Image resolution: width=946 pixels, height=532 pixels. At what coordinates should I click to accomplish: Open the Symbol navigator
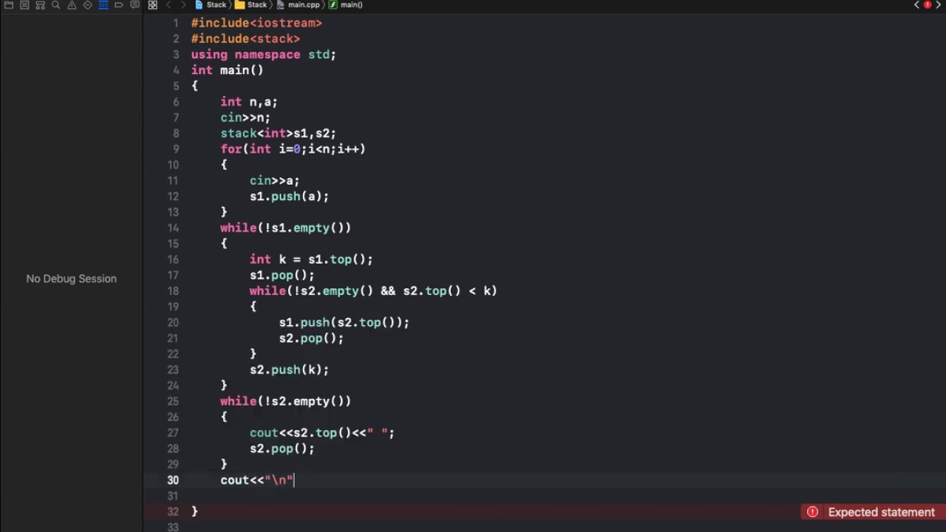click(x=40, y=5)
